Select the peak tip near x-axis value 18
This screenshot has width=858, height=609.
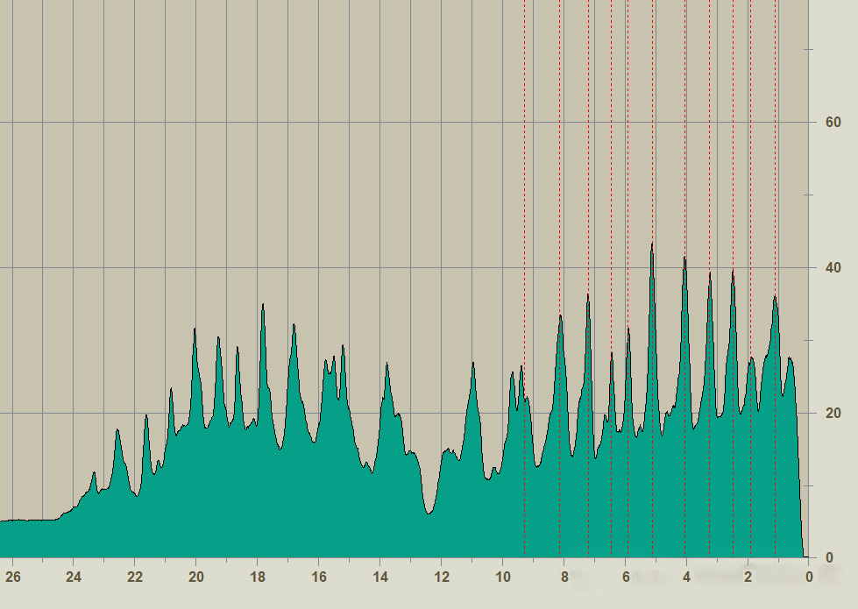[x=263, y=305]
